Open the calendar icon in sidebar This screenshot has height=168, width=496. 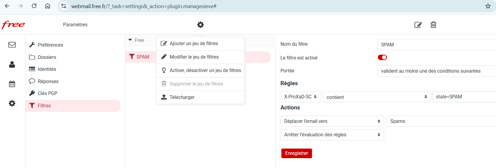pos(12,84)
